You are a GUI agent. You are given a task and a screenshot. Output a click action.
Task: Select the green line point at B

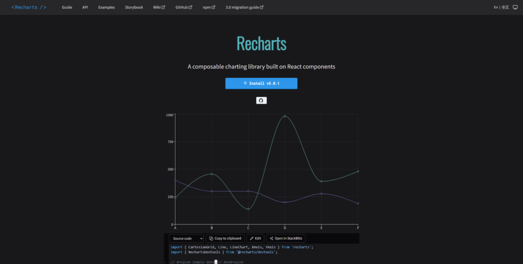click(212, 174)
